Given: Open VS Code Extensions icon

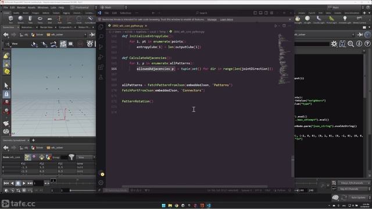Looking at the screenshot, I should [x=101, y=67].
